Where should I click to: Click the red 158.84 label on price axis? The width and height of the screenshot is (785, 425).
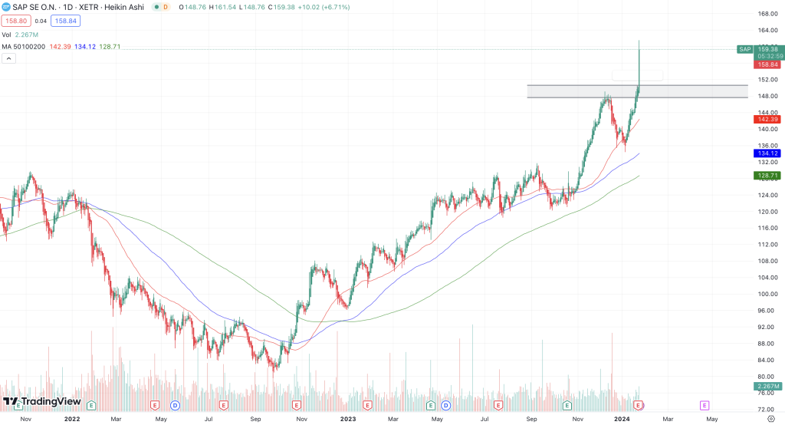click(767, 64)
